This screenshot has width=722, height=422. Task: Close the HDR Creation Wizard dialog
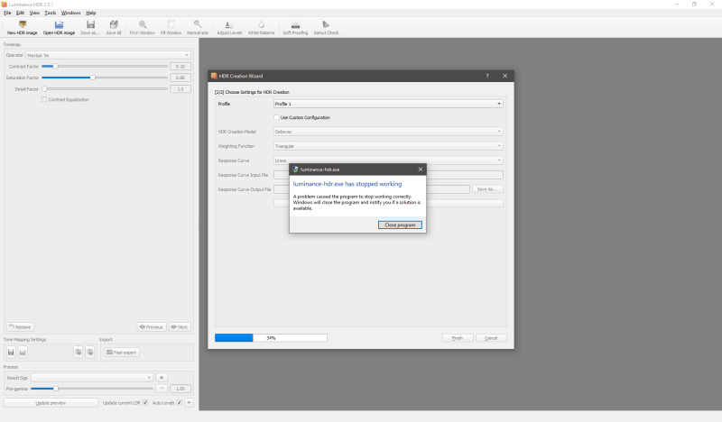(504, 76)
